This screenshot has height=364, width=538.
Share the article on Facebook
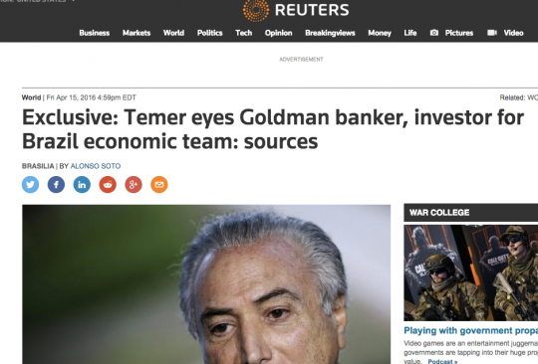[56, 185]
